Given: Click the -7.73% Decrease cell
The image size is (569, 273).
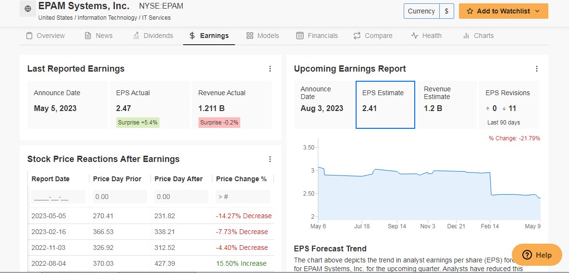Looking at the screenshot, I should (242, 232).
